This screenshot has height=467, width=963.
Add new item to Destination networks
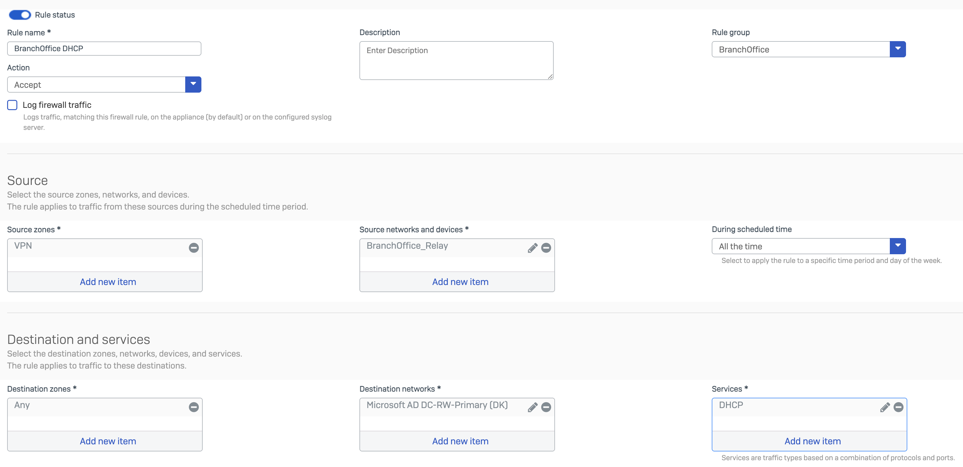coord(460,441)
